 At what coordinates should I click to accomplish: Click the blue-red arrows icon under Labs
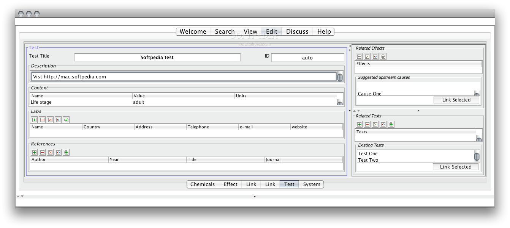[x=58, y=120]
